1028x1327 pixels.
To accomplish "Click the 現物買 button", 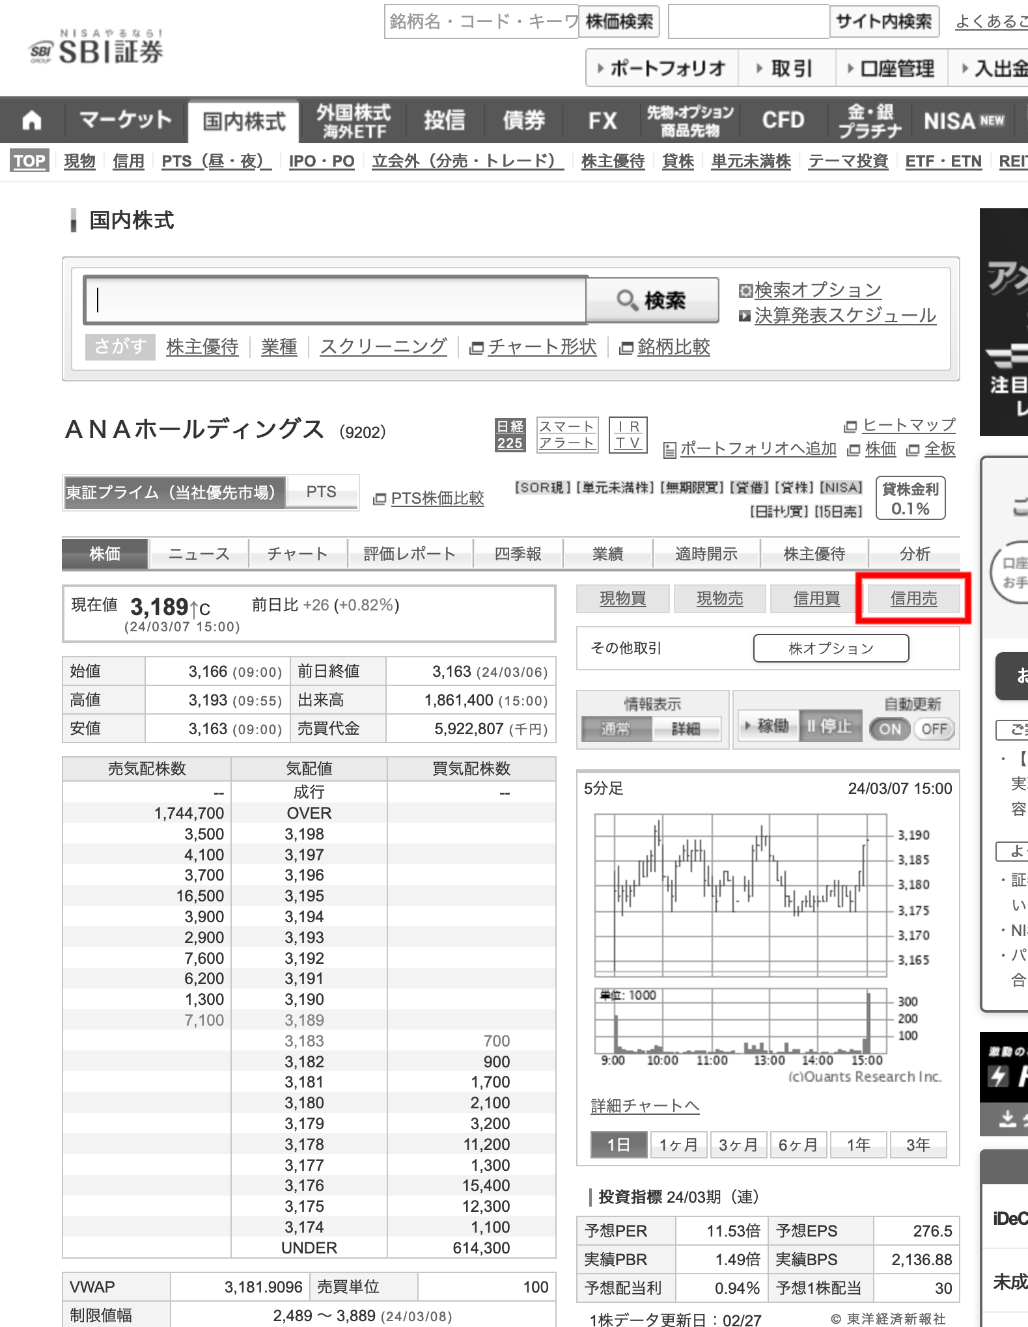I will (622, 599).
